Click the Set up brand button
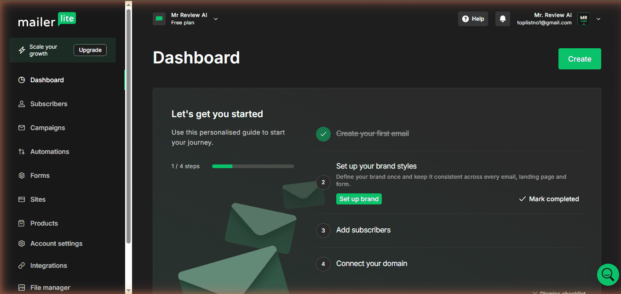621x294 pixels. (359, 199)
